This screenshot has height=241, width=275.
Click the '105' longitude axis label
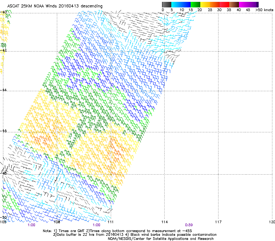click(3, 222)
